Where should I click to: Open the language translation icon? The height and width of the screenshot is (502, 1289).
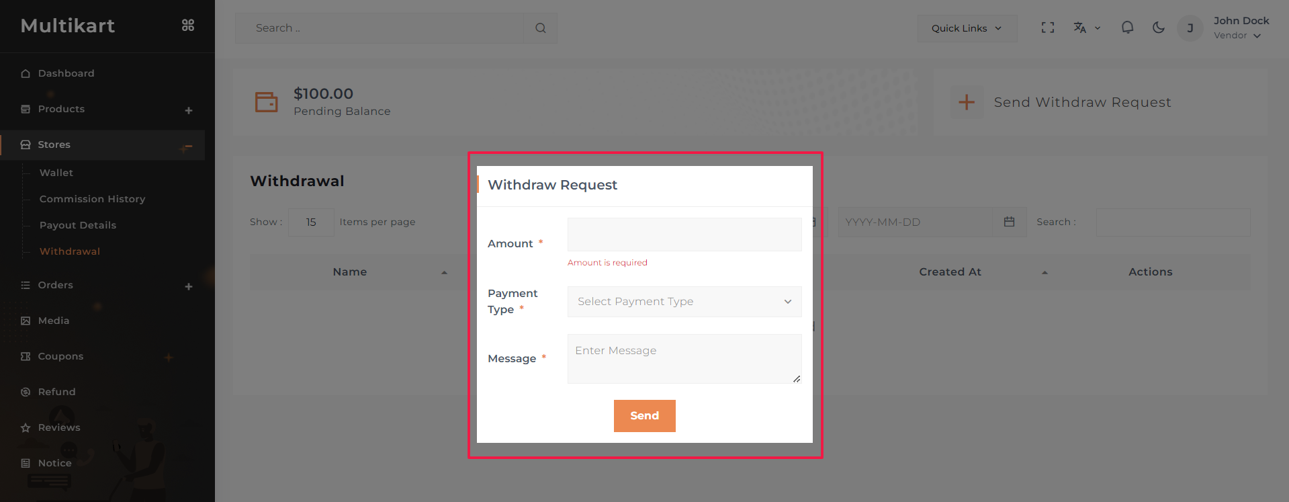point(1080,28)
